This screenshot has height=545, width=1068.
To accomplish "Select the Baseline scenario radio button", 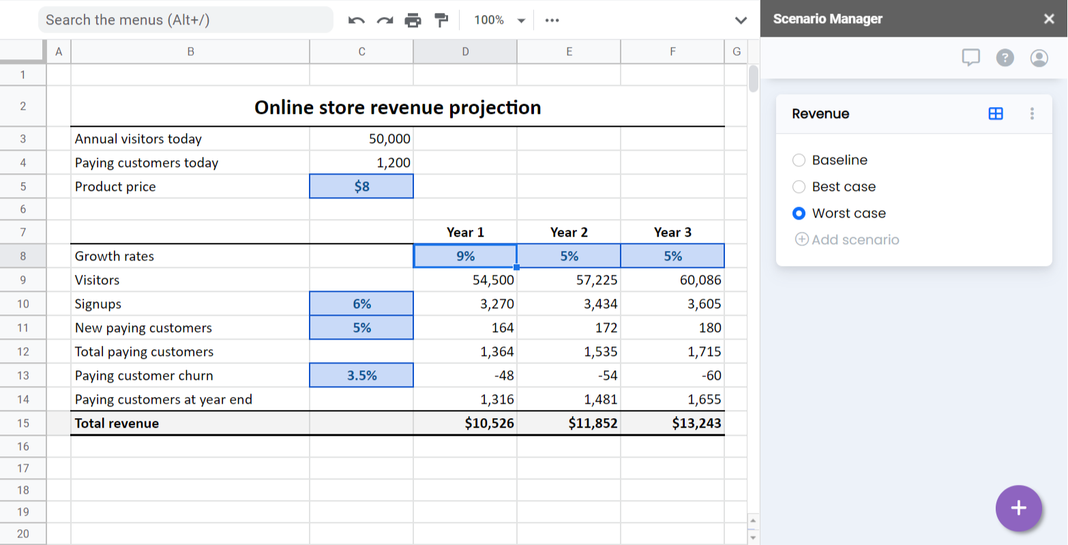I will [x=799, y=160].
